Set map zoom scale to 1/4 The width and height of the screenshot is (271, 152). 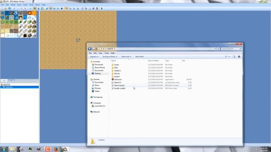pos(74,8)
